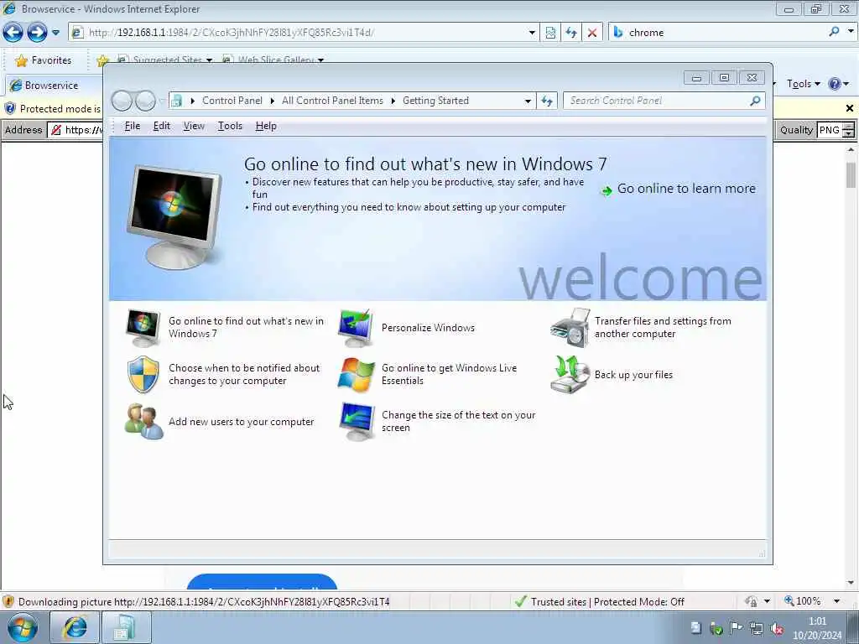Click the Internet Explorer forward arrow button
This screenshot has width=859, height=644.
(37, 33)
